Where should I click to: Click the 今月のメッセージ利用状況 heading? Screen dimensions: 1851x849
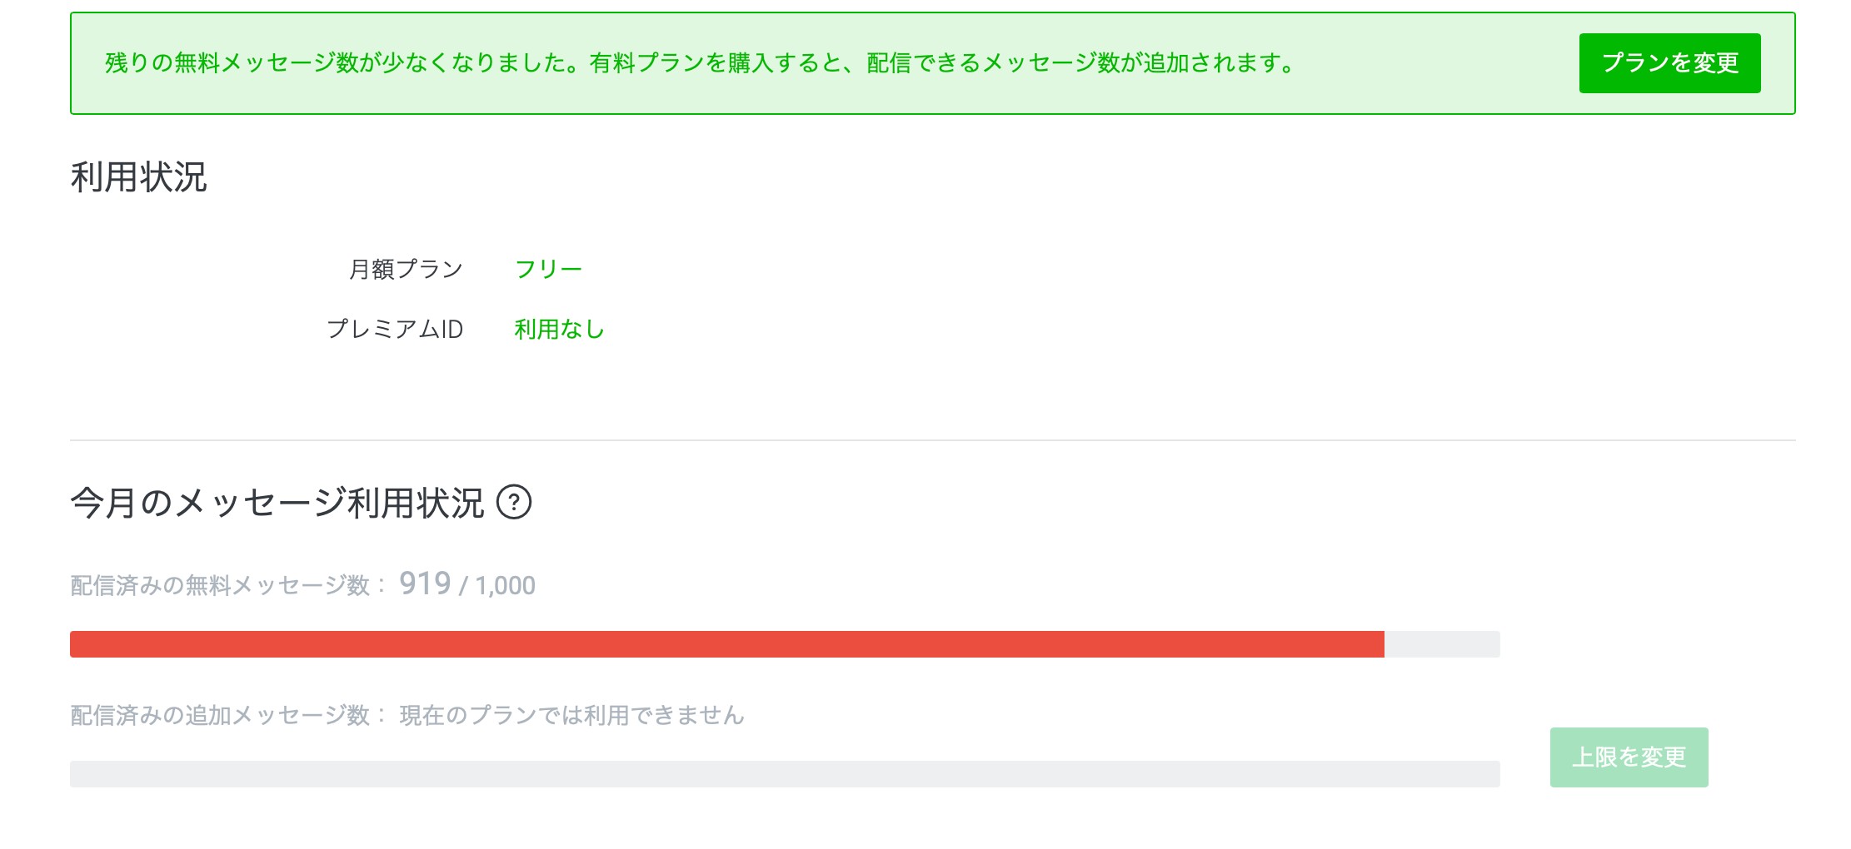point(277,503)
